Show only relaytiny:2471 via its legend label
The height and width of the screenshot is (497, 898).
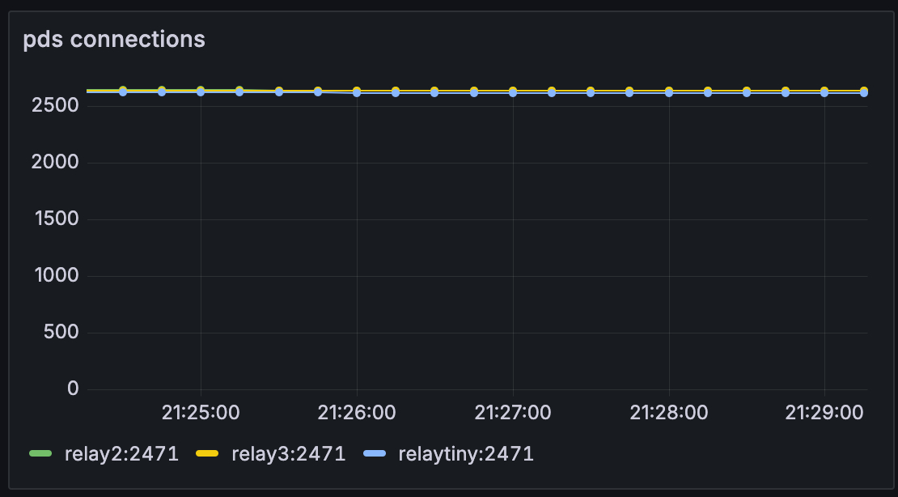pos(466,454)
